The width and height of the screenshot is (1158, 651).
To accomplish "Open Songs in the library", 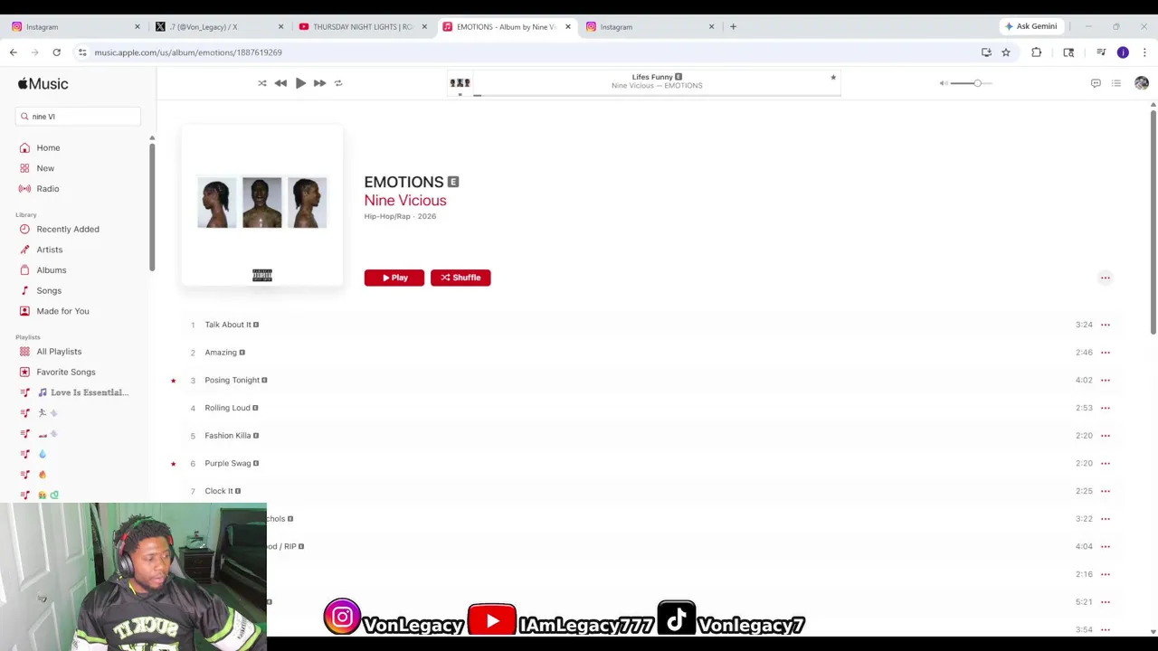I will (x=49, y=291).
